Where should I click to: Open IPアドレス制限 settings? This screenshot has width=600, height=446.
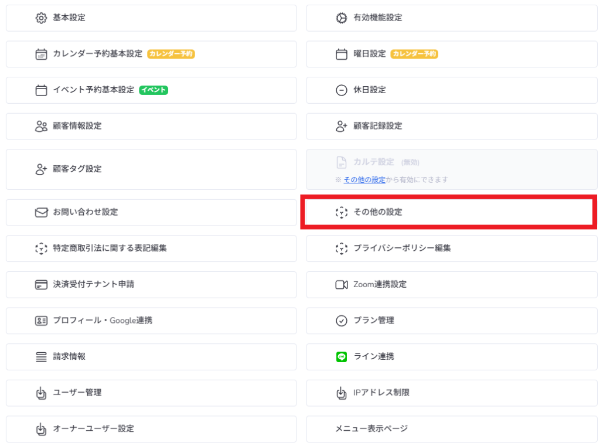point(381,393)
